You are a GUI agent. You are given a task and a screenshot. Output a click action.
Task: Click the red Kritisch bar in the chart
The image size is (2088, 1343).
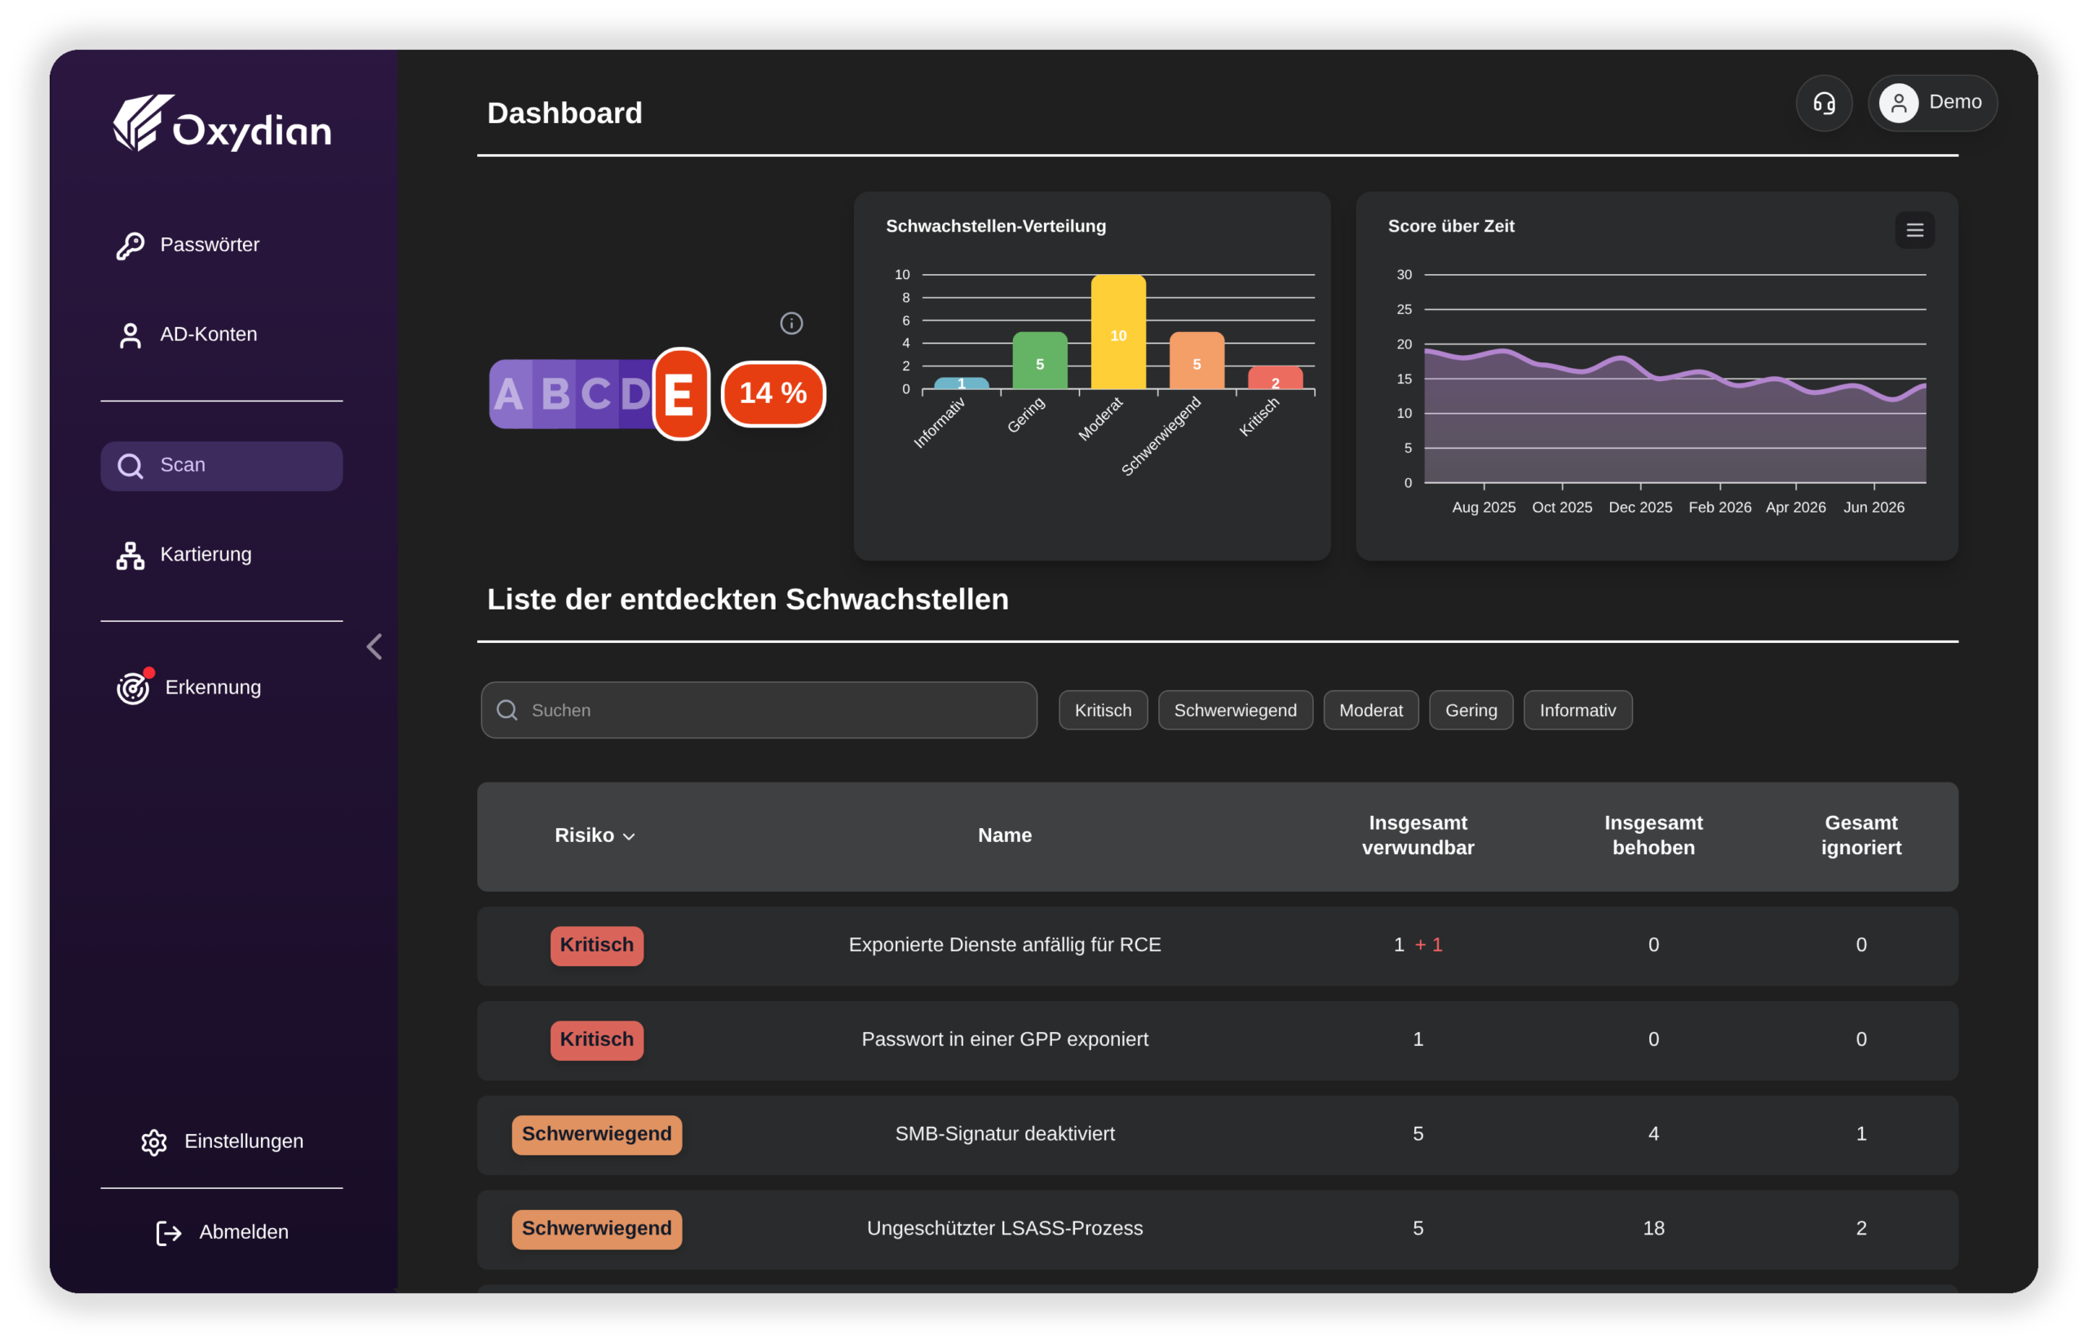1275,378
